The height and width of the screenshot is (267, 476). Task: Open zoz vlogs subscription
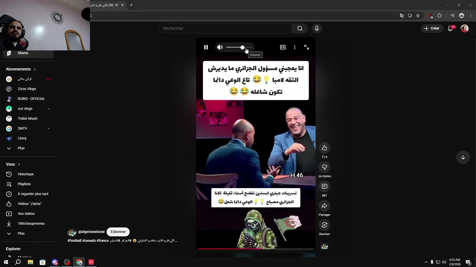point(28,109)
